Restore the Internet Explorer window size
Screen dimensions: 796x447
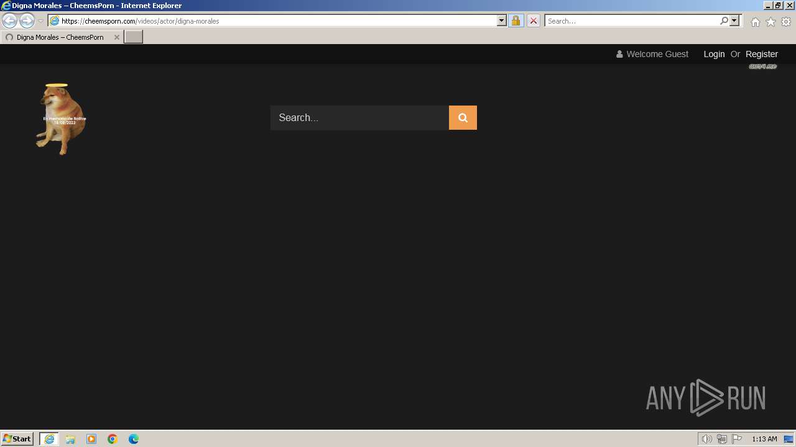point(778,6)
